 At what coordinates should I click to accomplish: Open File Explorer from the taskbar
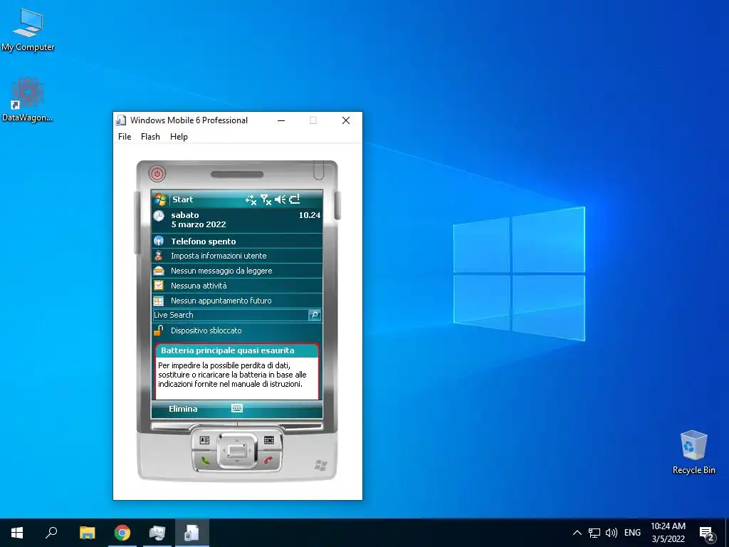87,533
